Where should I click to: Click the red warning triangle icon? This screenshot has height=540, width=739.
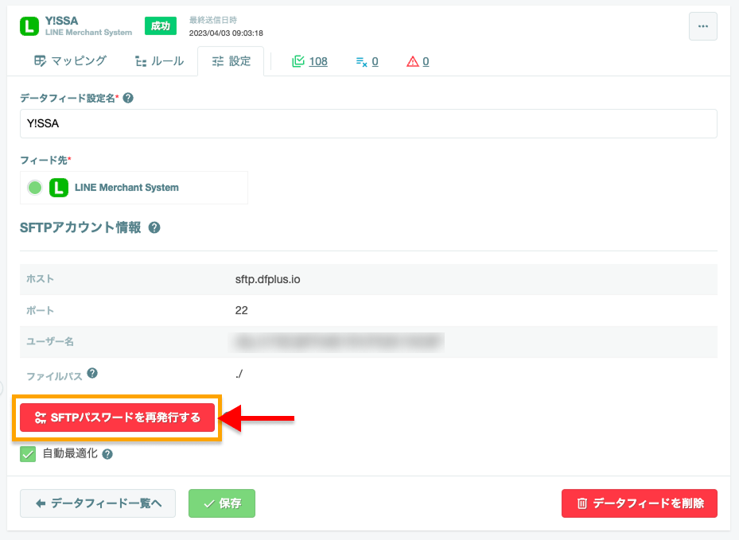coord(412,61)
